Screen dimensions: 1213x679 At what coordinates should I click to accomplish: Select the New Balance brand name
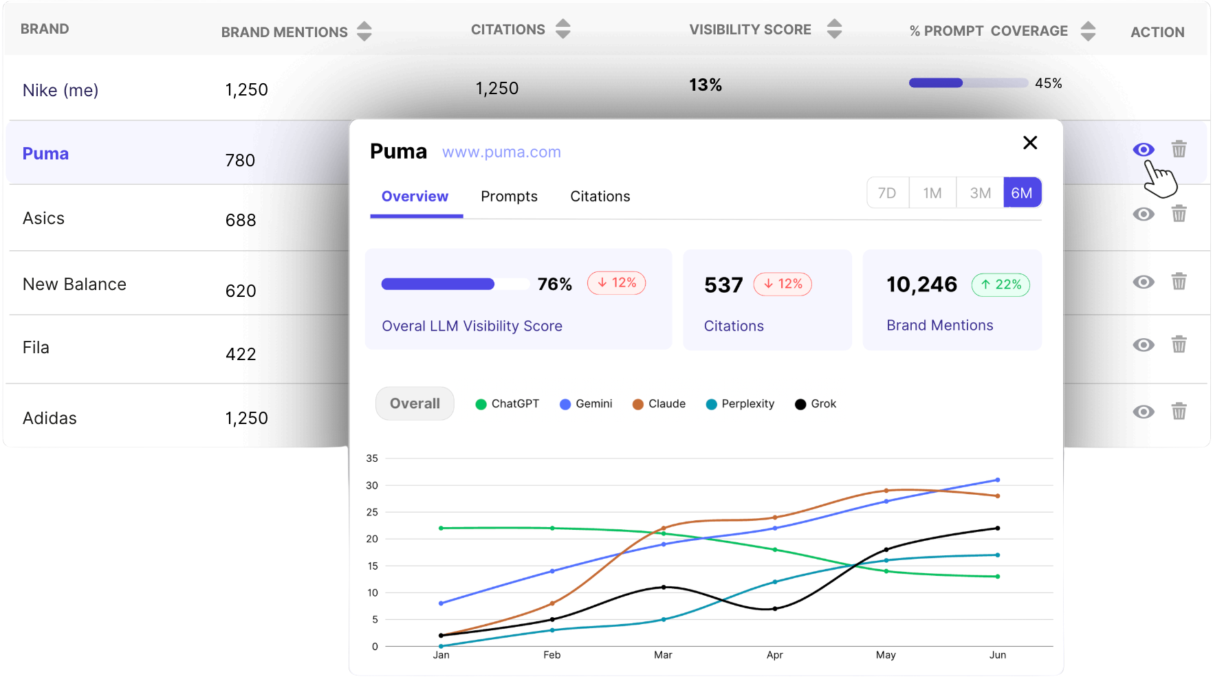tap(74, 285)
